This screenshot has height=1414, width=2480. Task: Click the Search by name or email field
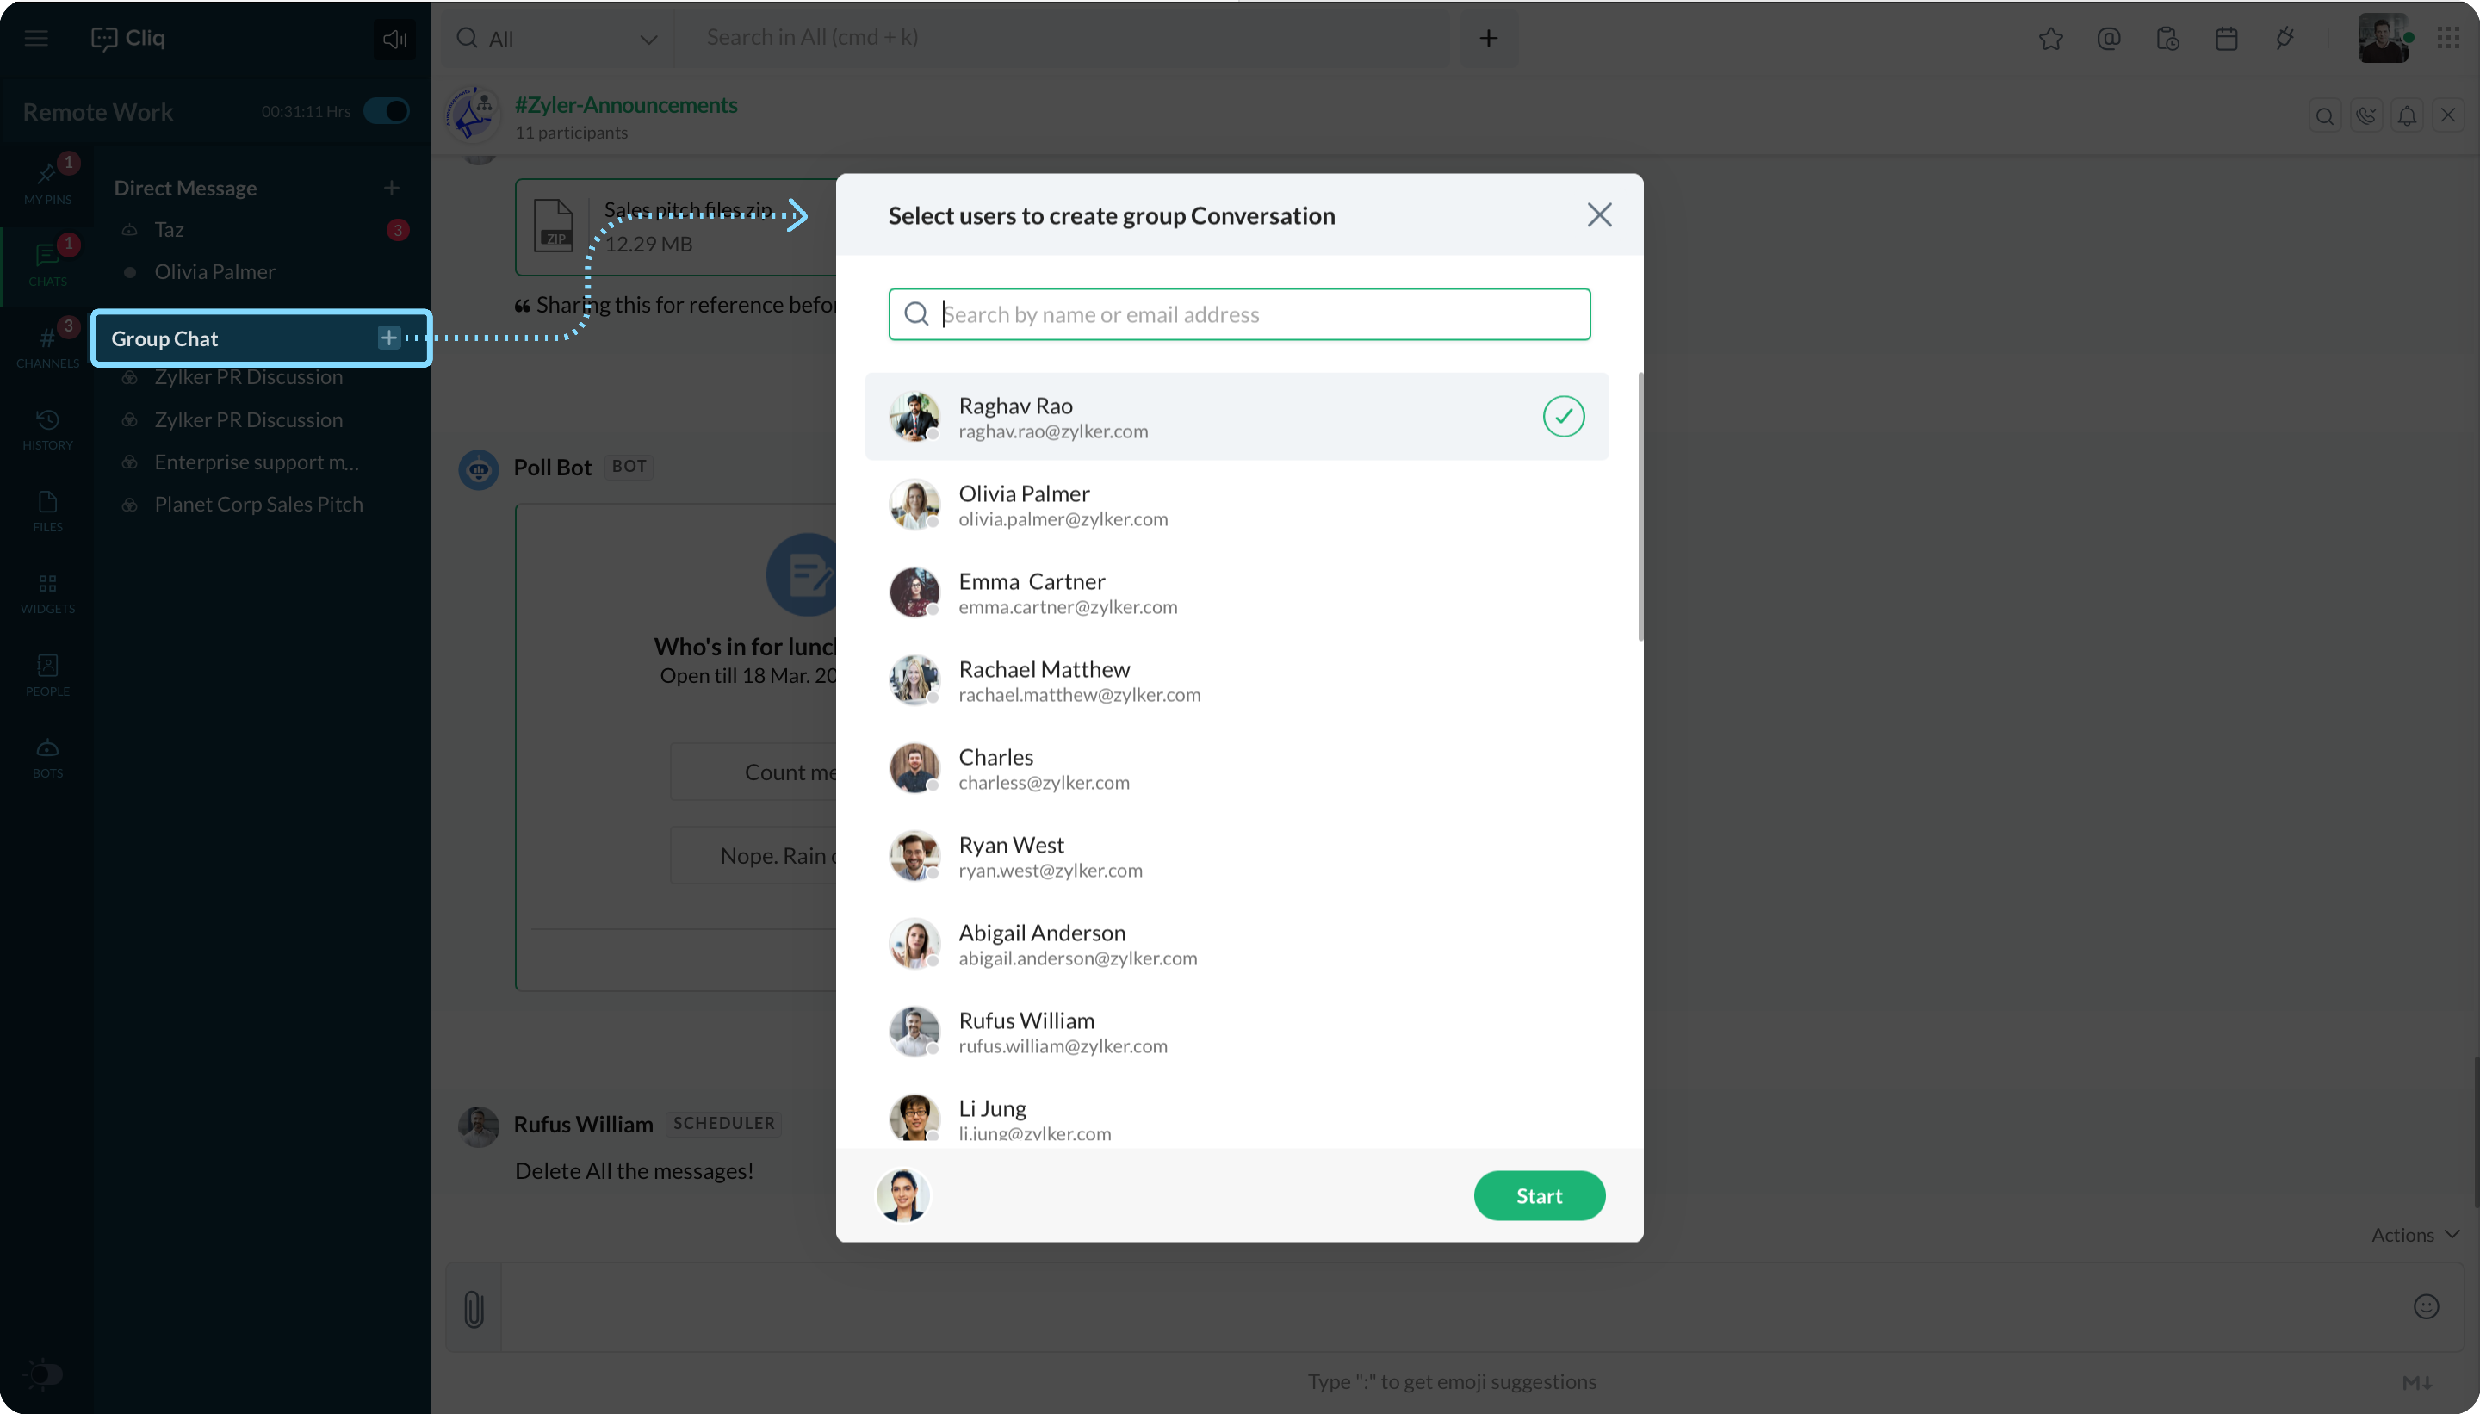[x=1239, y=314]
